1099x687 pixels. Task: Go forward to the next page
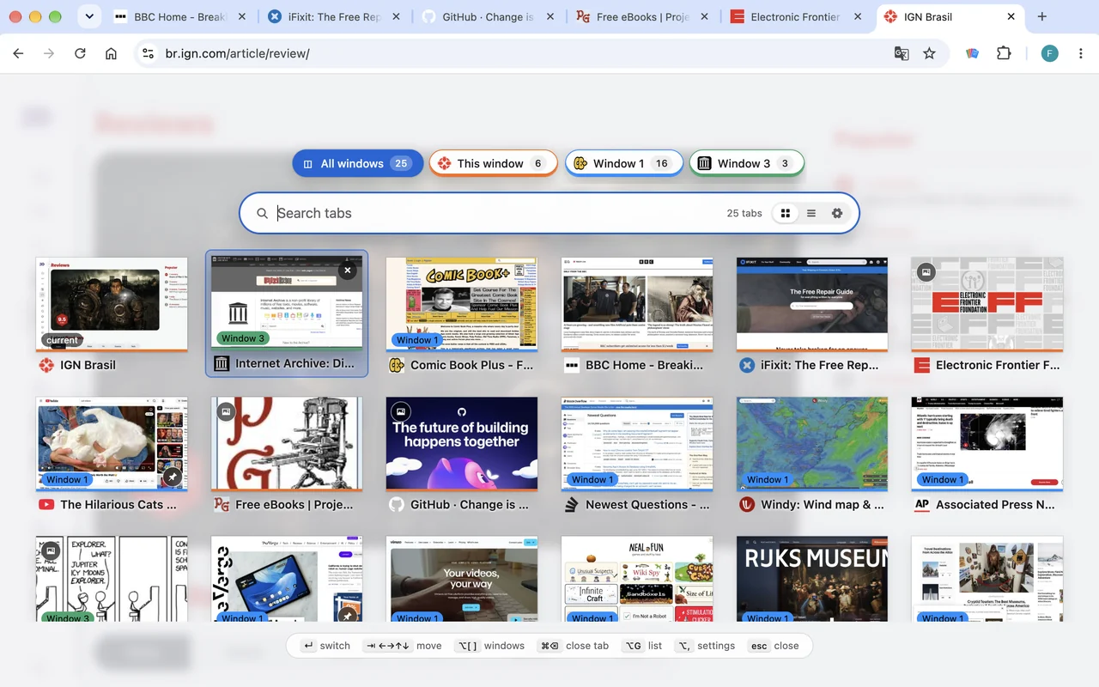tap(49, 53)
